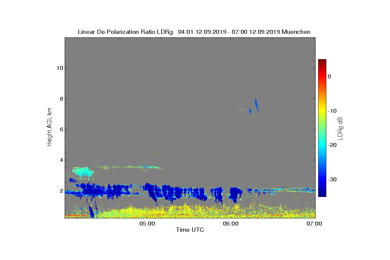The width and height of the screenshot is (390, 260).
Task: Click the height tick label 10
Action: point(59,68)
